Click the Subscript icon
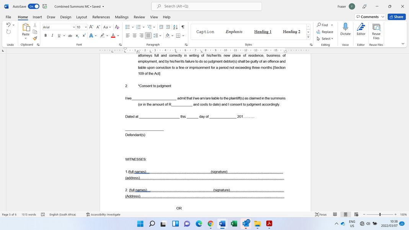Image resolution: width=409 pixels, height=230 pixels. point(77,36)
